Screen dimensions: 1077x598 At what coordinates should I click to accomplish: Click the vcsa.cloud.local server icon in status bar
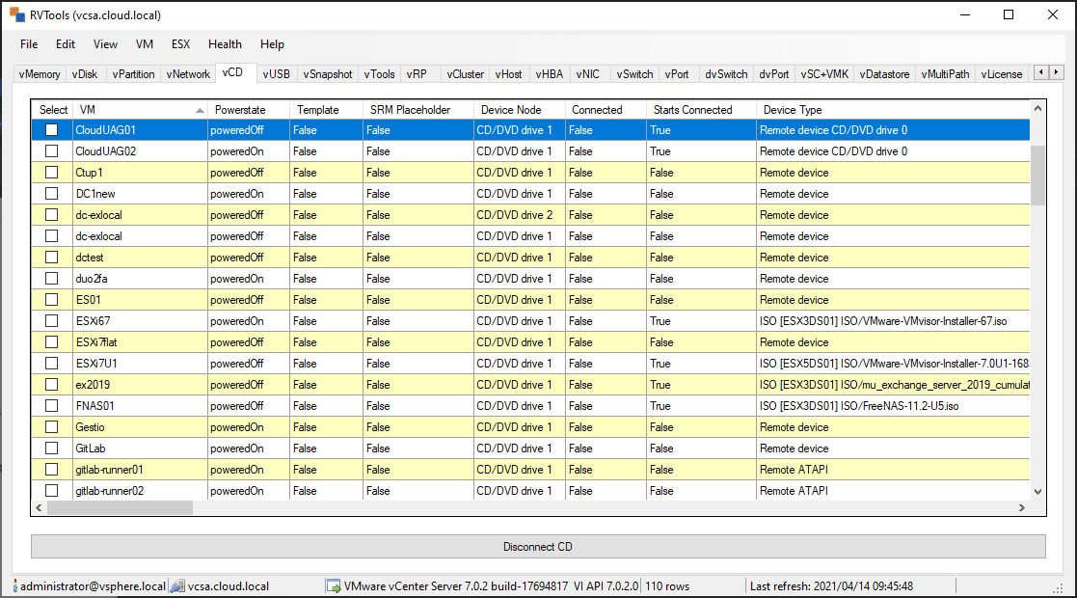click(177, 585)
